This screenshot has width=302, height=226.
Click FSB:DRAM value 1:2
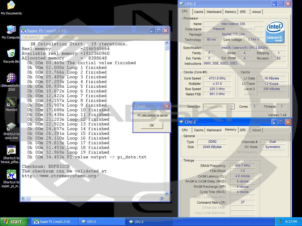coord(242,171)
